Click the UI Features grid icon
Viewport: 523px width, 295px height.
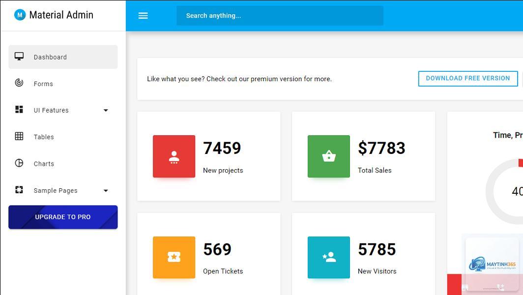coord(19,110)
